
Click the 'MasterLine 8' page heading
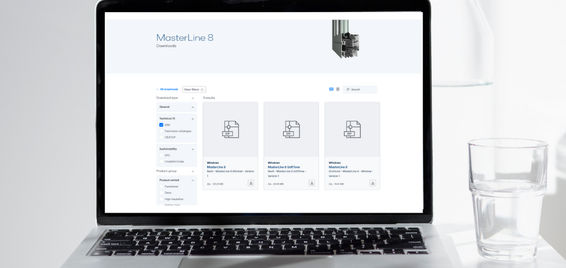coord(185,38)
